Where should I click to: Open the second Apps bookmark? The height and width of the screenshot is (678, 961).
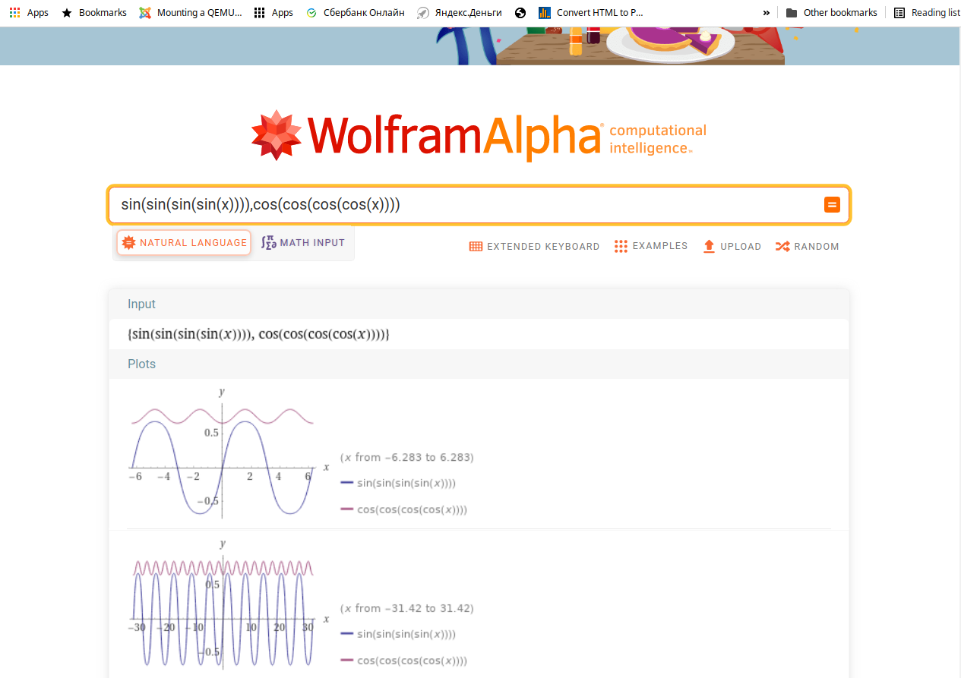(x=273, y=13)
